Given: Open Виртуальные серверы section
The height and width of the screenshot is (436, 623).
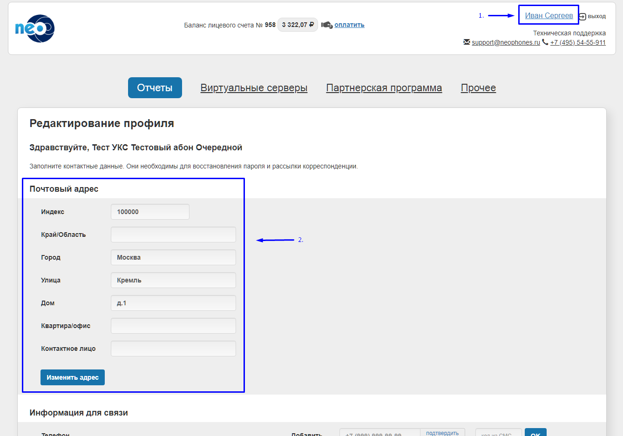Looking at the screenshot, I should (254, 87).
